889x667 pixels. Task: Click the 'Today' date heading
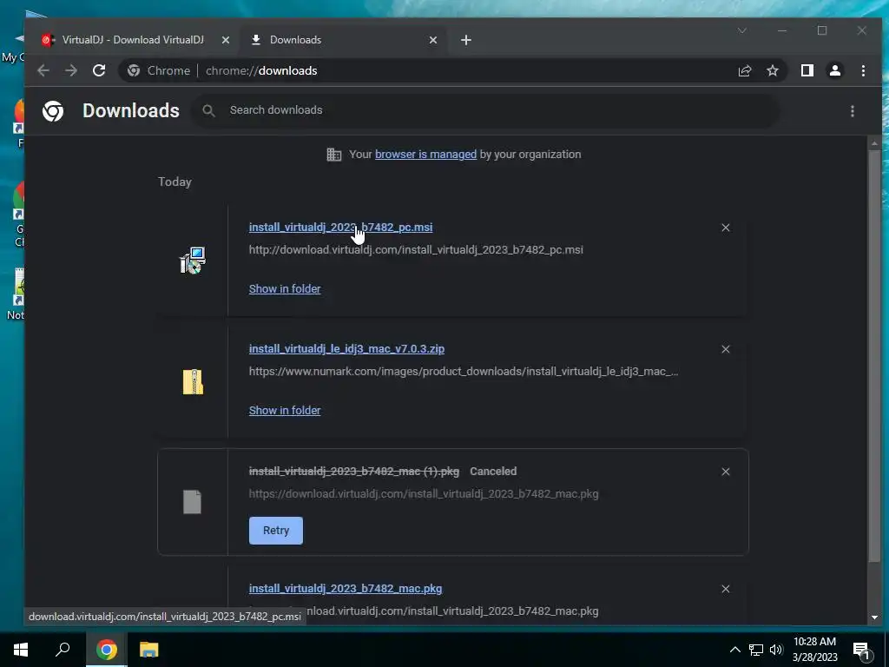175,182
